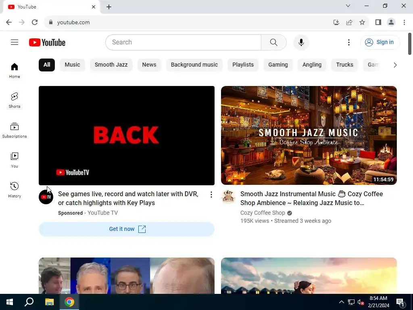Select the Playlists filter chip
The image size is (413, 310).
[x=243, y=65]
